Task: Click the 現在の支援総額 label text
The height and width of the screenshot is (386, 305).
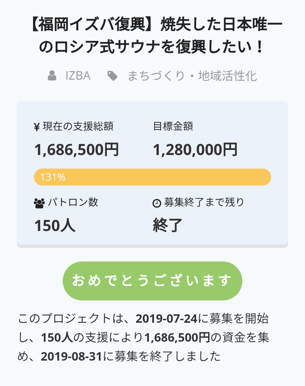Action: click(78, 126)
